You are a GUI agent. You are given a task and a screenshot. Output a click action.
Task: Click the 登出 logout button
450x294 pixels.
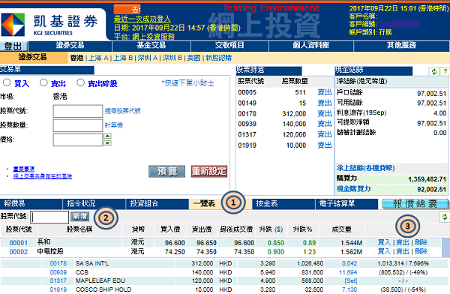13,46
